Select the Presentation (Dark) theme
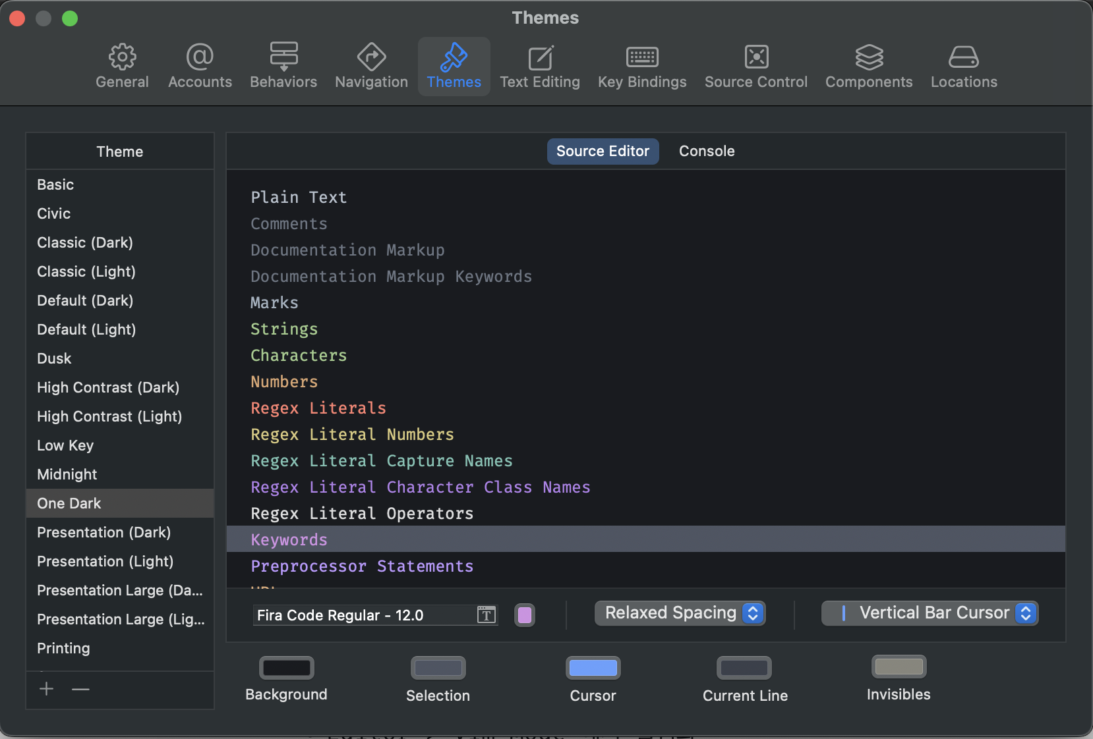Viewport: 1093px width, 739px height. point(120,532)
